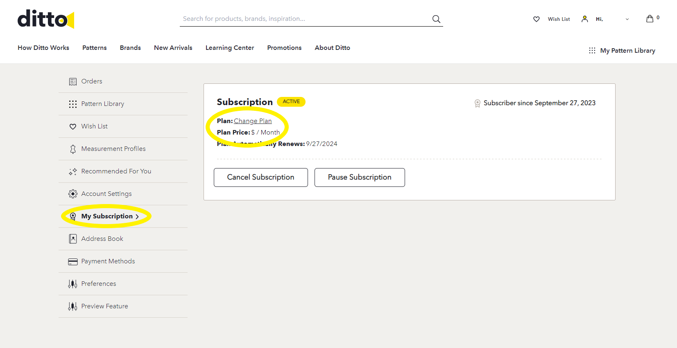Click the chevron next to My Subscription
The image size is (677, 348).
137,217
